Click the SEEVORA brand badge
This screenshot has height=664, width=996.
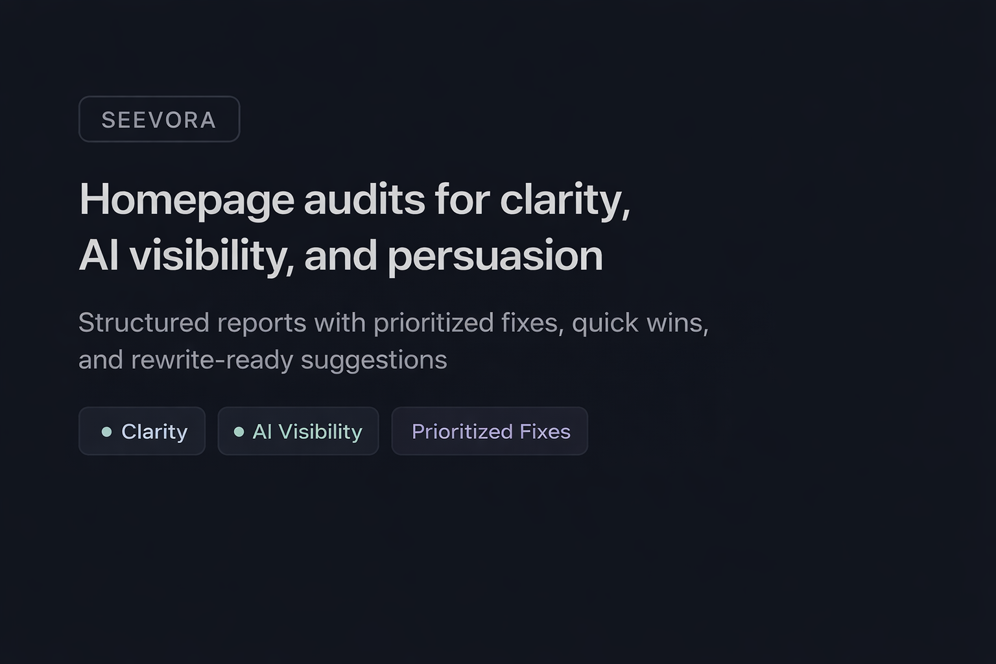159,119
